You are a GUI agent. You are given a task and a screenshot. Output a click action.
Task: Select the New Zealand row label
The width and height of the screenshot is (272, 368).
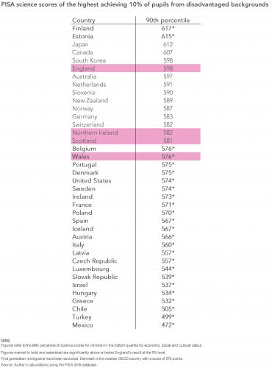click(90, 100)
